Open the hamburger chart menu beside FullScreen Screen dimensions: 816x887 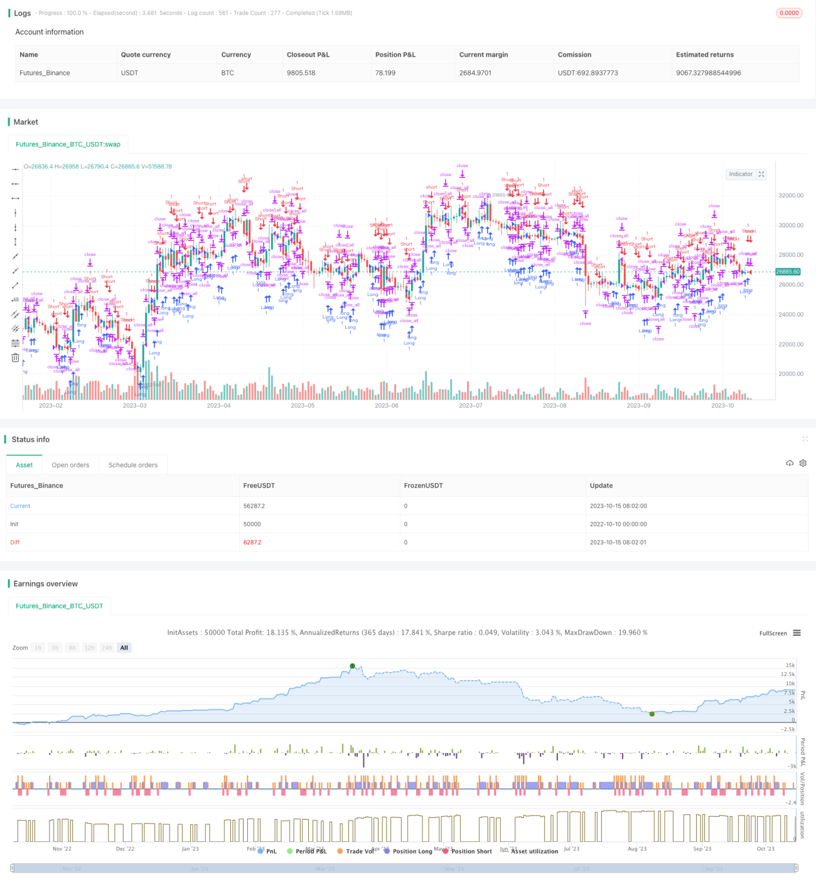coord(797,633)
